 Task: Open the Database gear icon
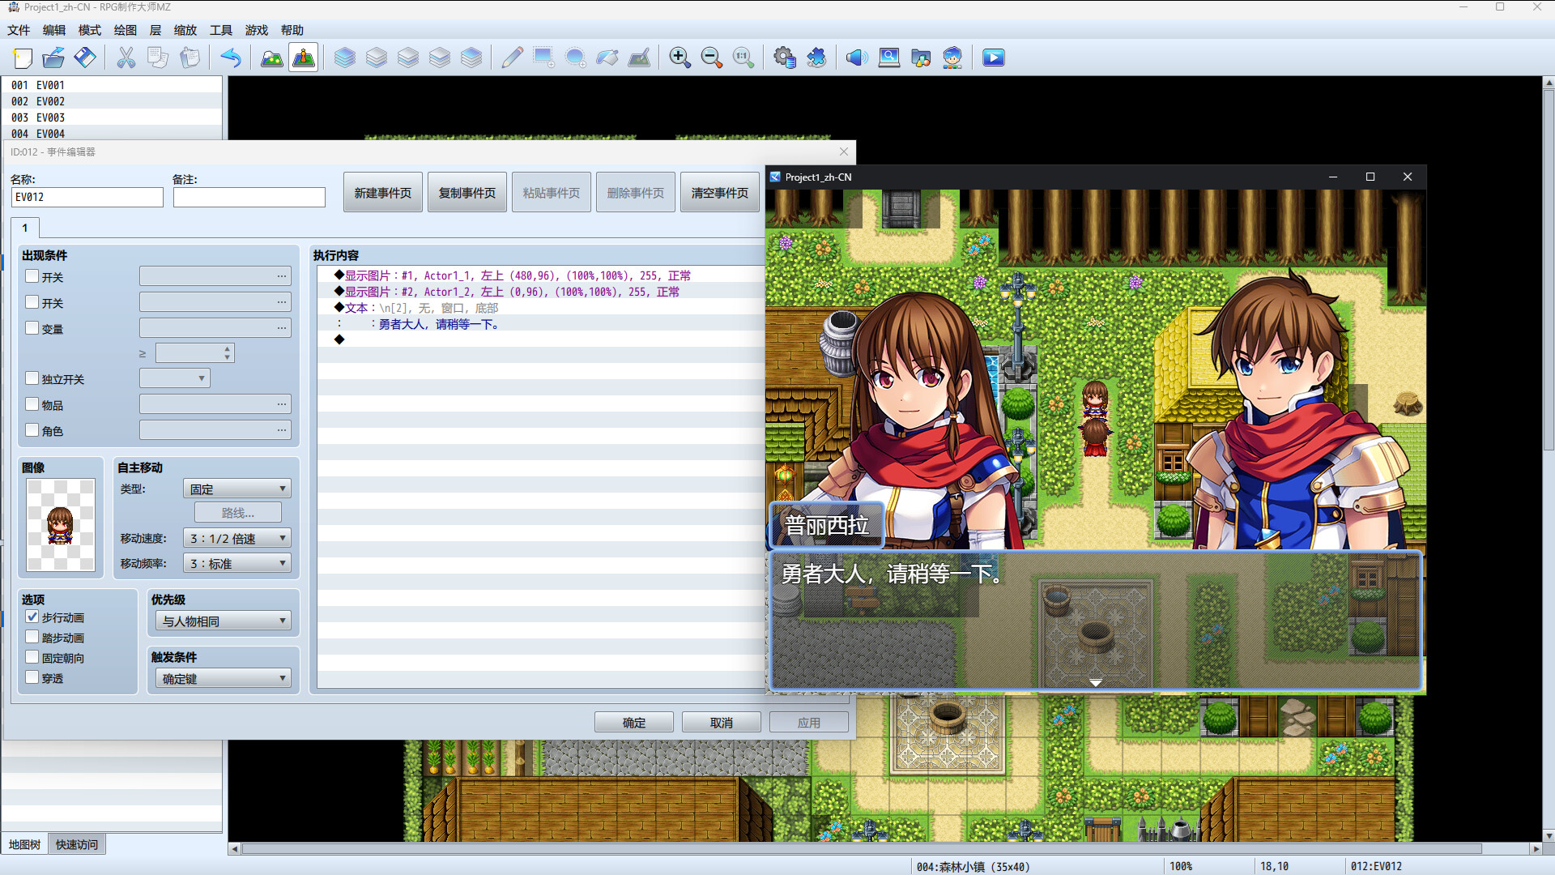784,58
